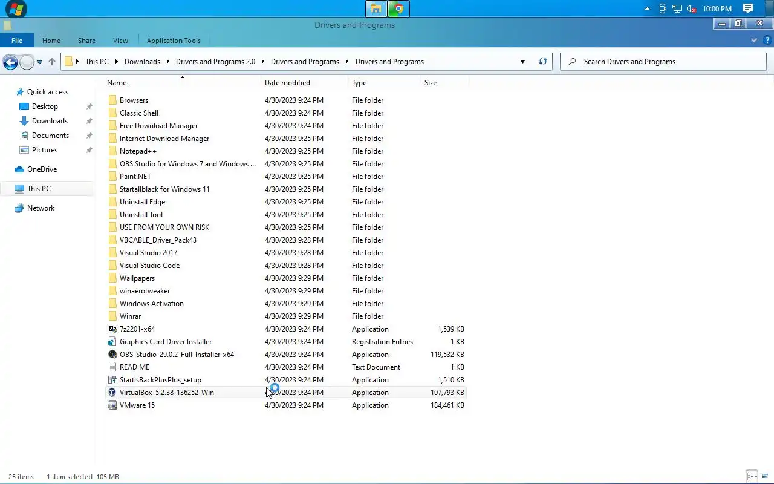
Task: Open the notification center icon
Action: pyautogui.click(x=748, y=8)
